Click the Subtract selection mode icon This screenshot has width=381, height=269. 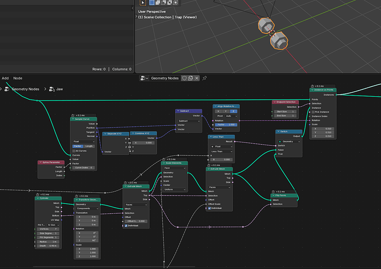point(163,3)
